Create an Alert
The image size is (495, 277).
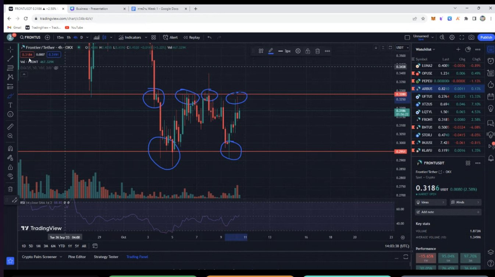pos(170,37)
